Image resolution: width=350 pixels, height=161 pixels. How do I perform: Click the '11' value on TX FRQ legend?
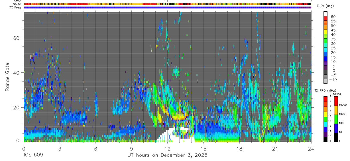pyautogui.click(x=330, y=131)
